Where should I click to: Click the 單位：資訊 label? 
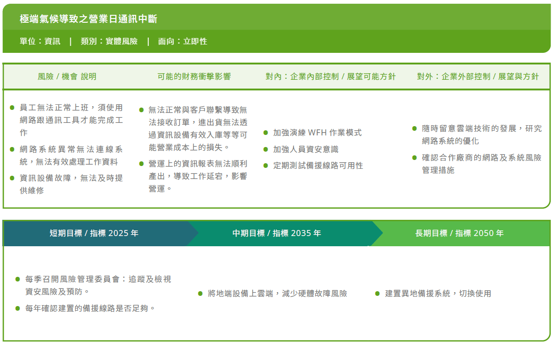coord(40,41)
